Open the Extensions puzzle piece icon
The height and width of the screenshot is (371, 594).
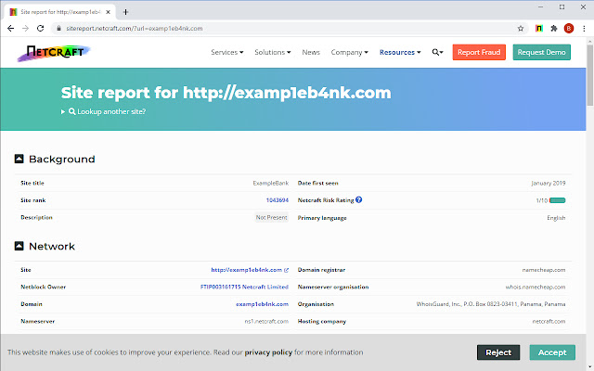click(x=554, y=29)
